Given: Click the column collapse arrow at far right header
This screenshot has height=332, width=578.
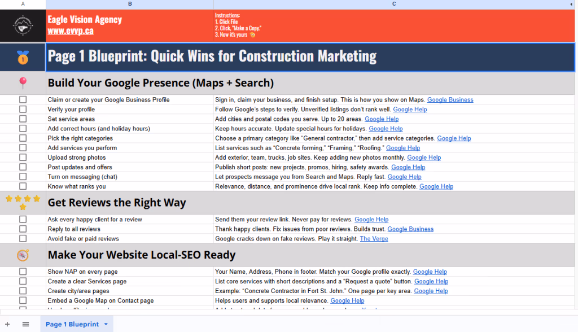Looking at the screenshot, I should click(571, 4).
